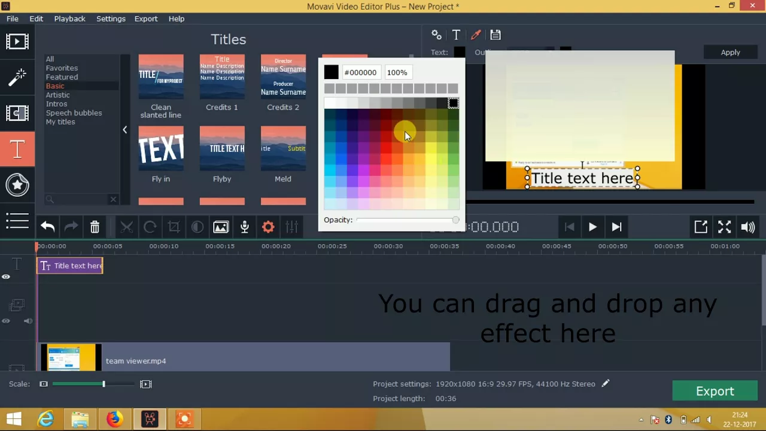This screenshot has height=431, width=766.
Task: Open My titles category
Action: (60, 122)
